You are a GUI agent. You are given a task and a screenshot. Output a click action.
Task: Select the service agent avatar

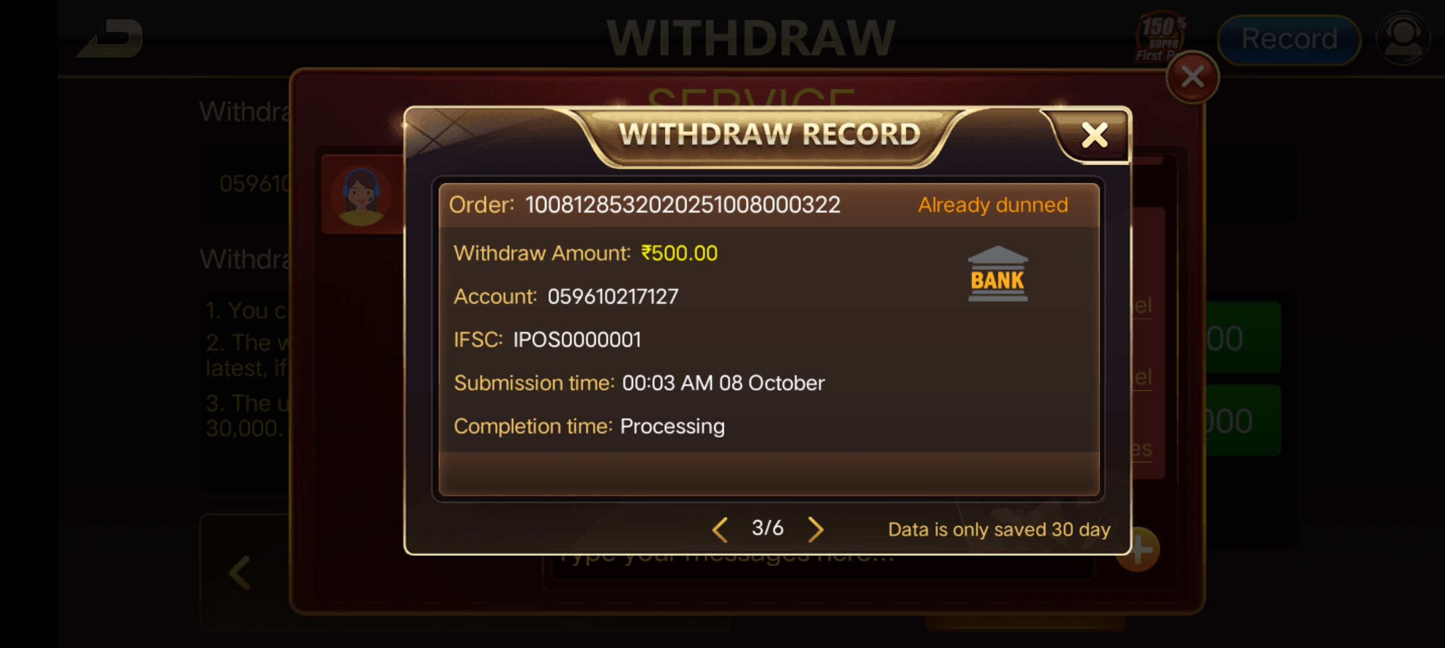coord(361,196)
